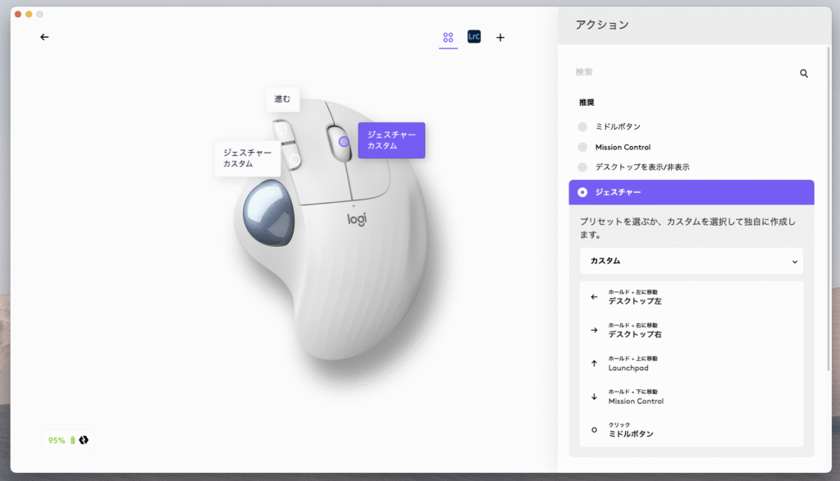840x481 pixels.
Task: Edit the デスクトップ左 hold-left gesture
Action: point(691,297)
